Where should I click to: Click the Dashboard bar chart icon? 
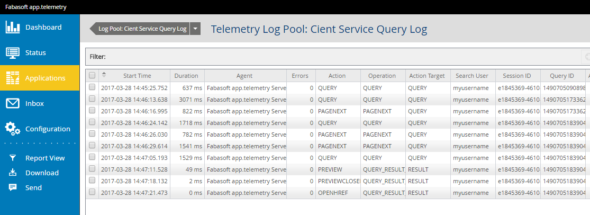[x=13, y=27]
